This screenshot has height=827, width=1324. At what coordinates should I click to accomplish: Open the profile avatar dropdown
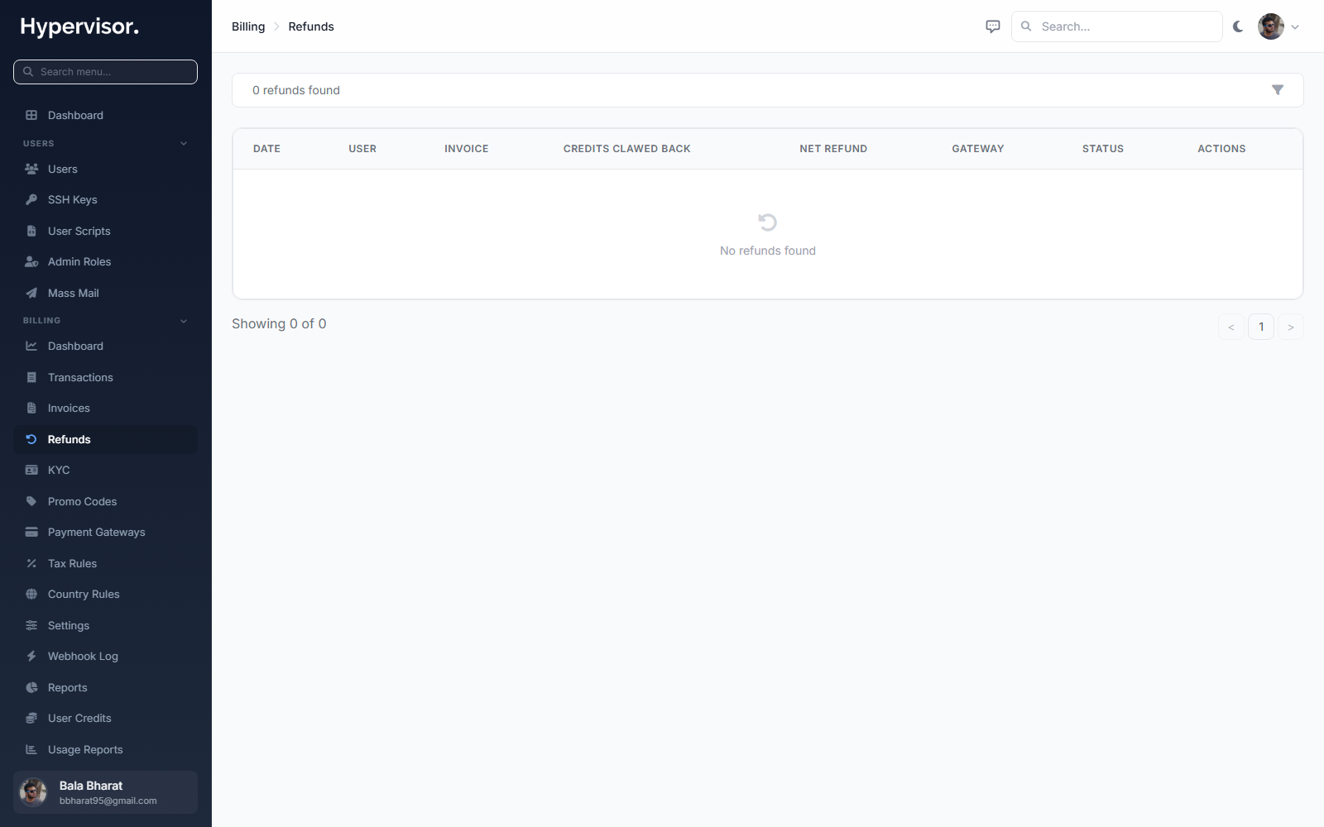point(1278,26)
